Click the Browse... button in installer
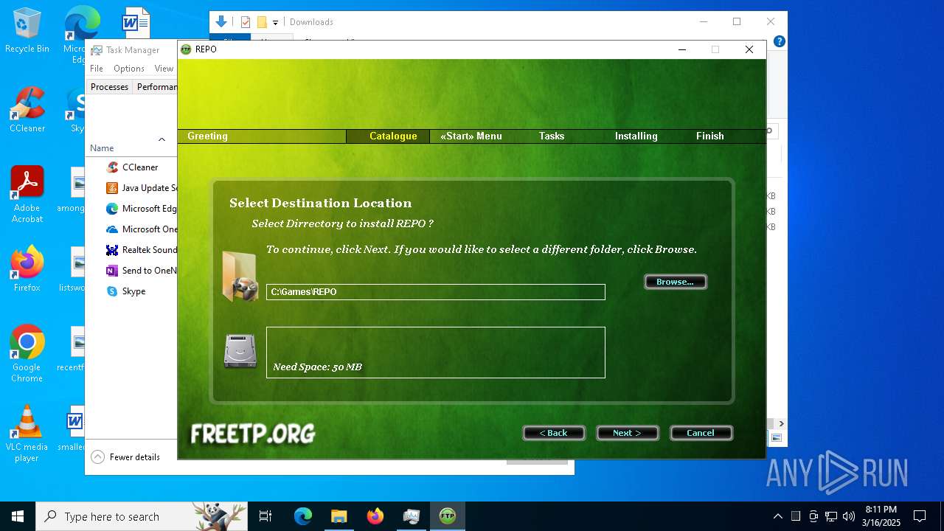The width and height of the screenshot is (944, 531). click(676, 282)
